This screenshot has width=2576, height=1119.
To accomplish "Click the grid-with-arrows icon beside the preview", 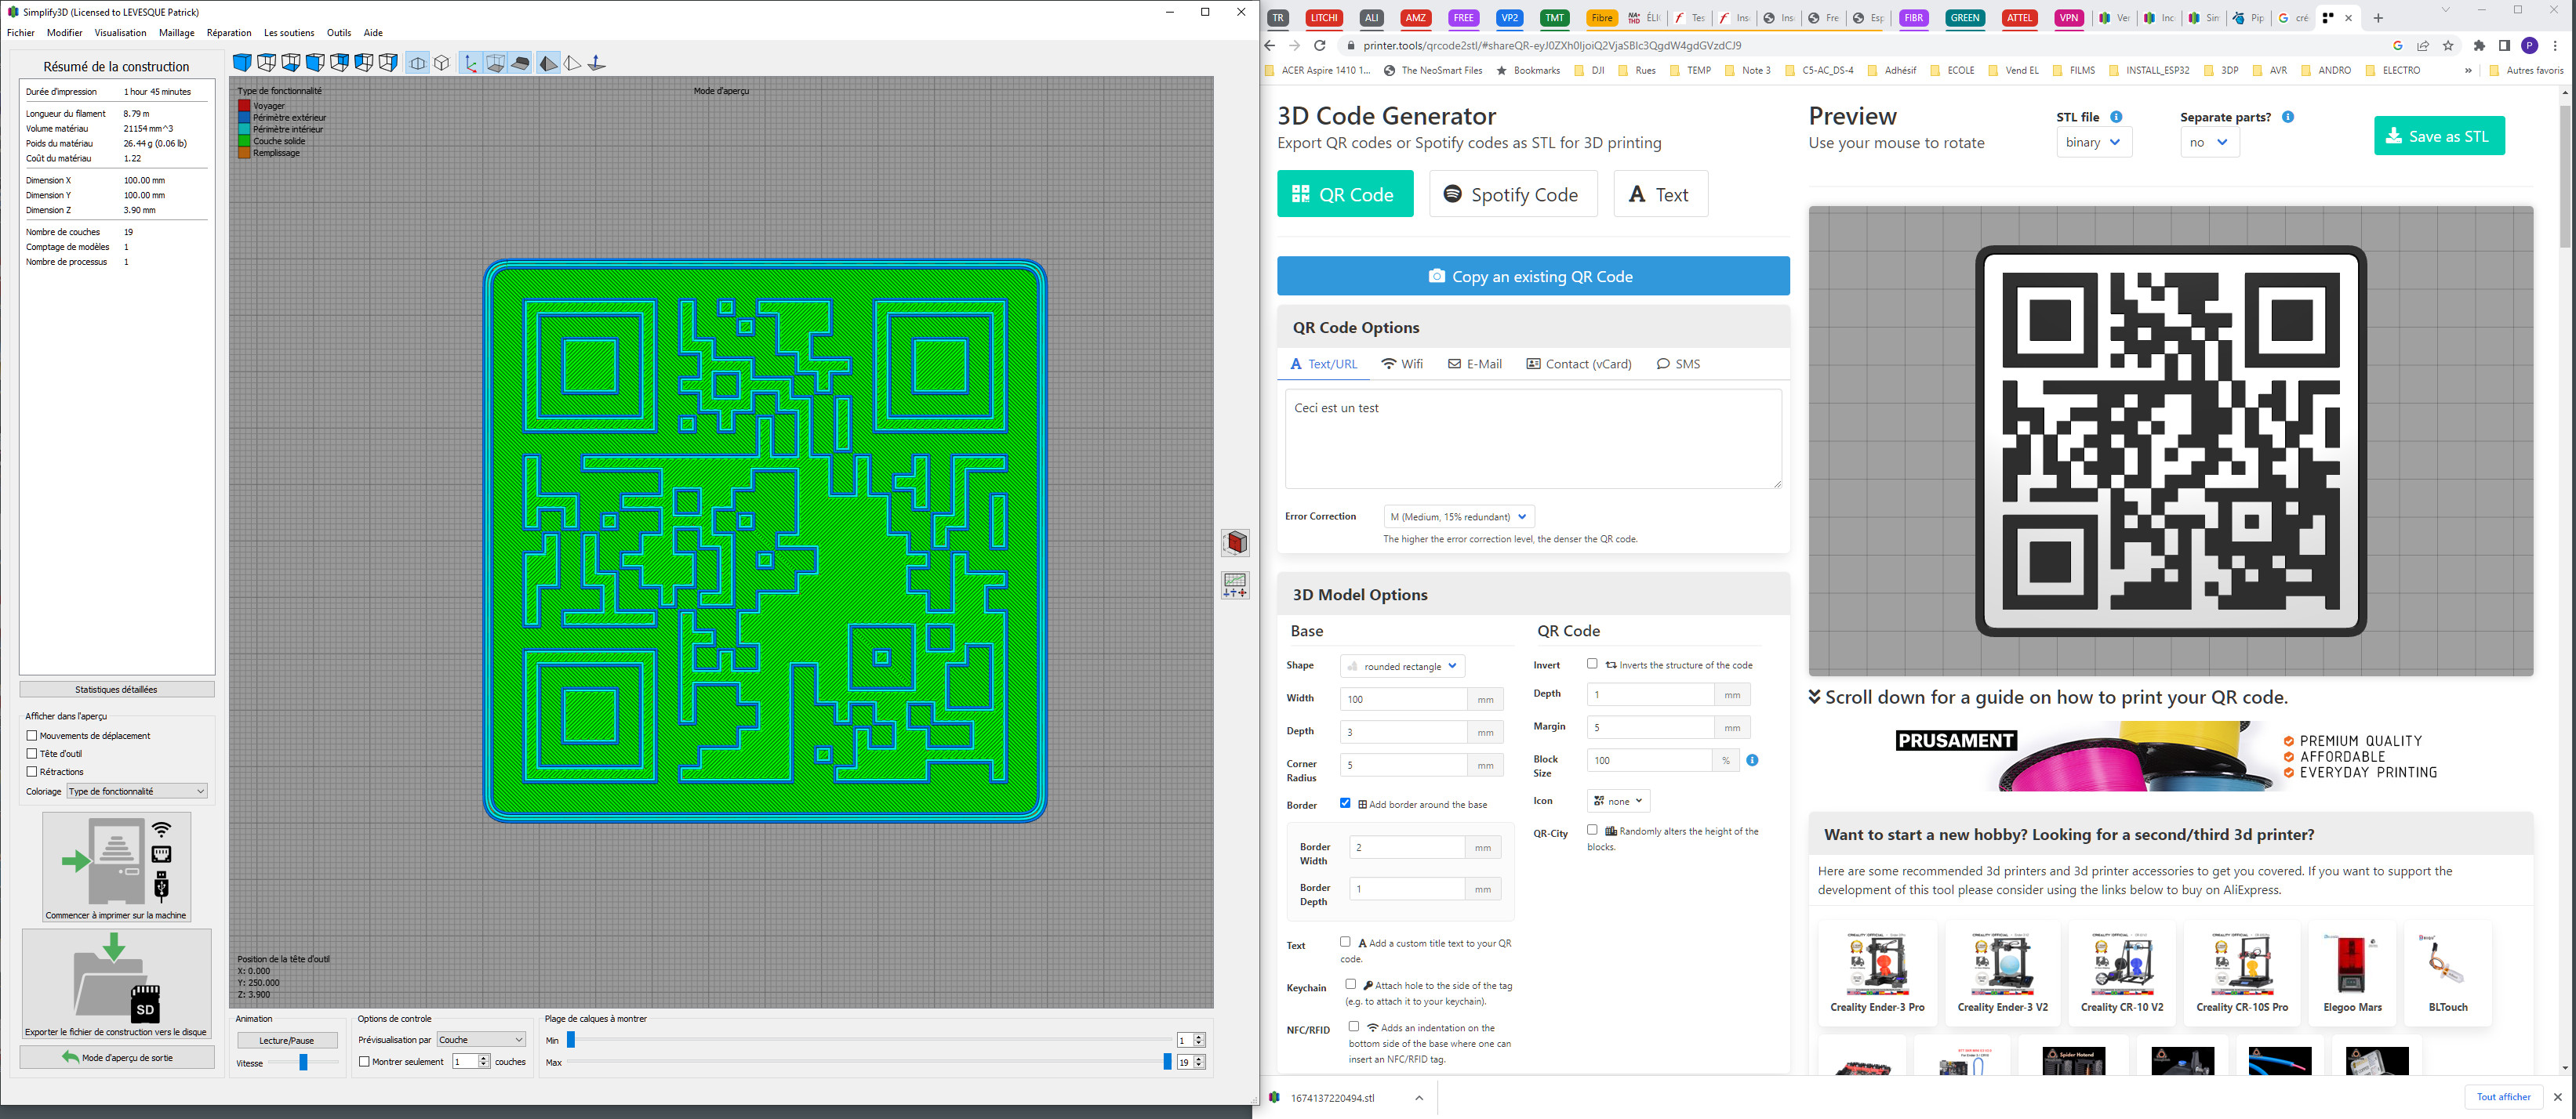I will point(1236,585).
